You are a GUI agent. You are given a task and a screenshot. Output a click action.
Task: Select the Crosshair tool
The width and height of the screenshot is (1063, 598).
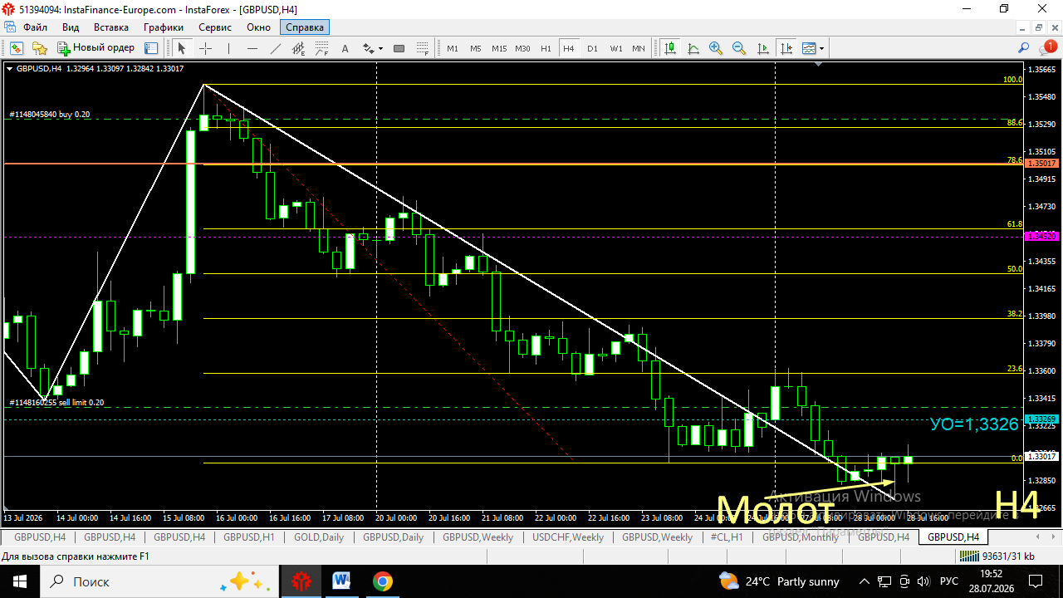point(205,48)
